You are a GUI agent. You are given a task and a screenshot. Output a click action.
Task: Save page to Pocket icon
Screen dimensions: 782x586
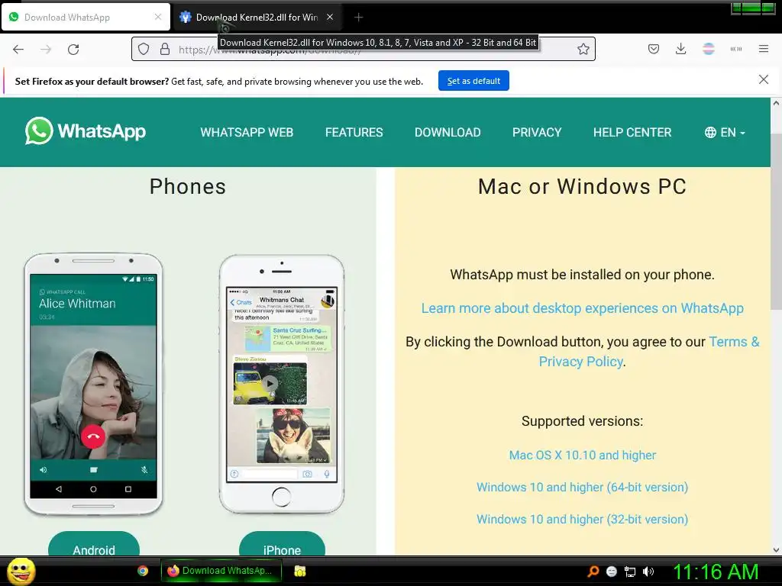point(654,49)
